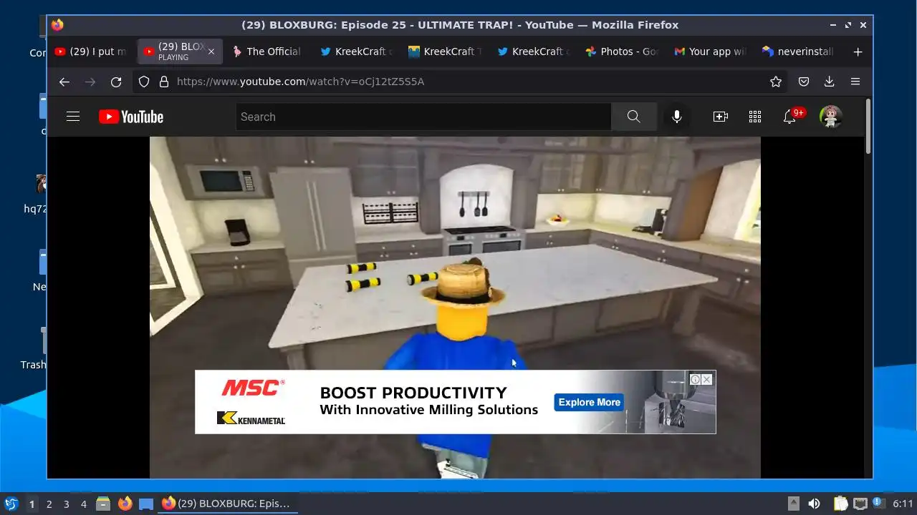Switch to the "(29) I put m" tab
The width and height of the screenshot is (917, 515).
point(92,51)
